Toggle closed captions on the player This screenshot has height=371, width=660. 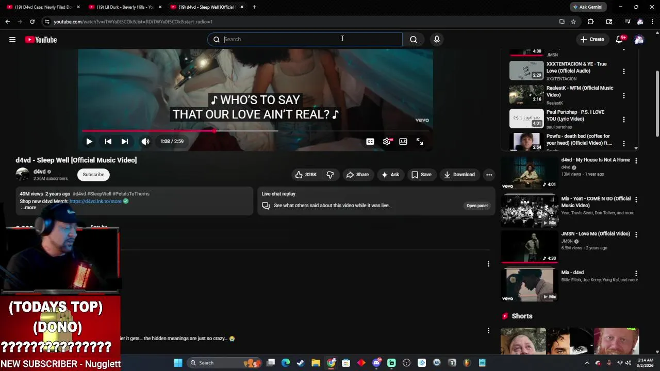tap(370, 141)
